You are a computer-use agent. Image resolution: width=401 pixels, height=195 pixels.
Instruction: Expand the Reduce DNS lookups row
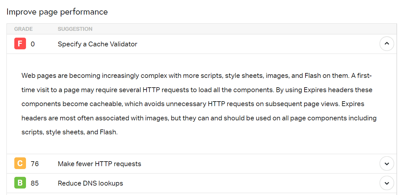pos(387,183)
